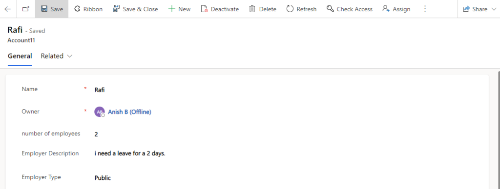Viewport: 500px width, 189px height.
Task: Open the more commands overflow menu
Action: coord(425,9)
